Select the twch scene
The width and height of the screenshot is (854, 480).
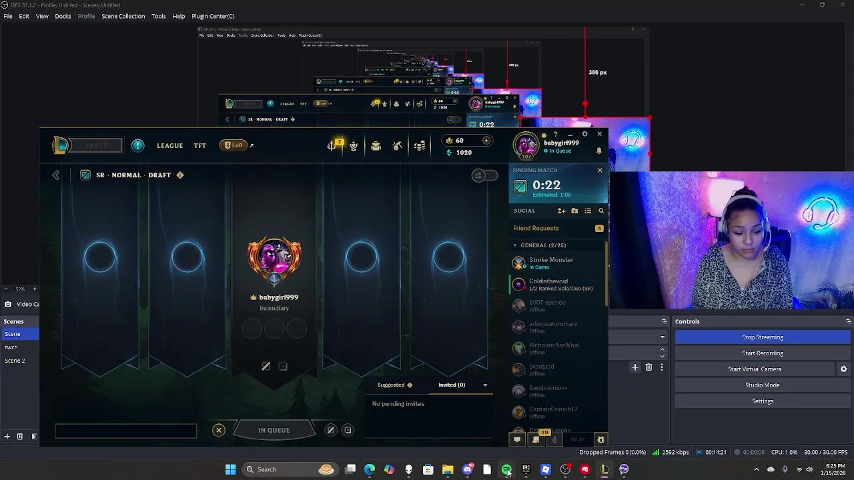coord(20,347)
